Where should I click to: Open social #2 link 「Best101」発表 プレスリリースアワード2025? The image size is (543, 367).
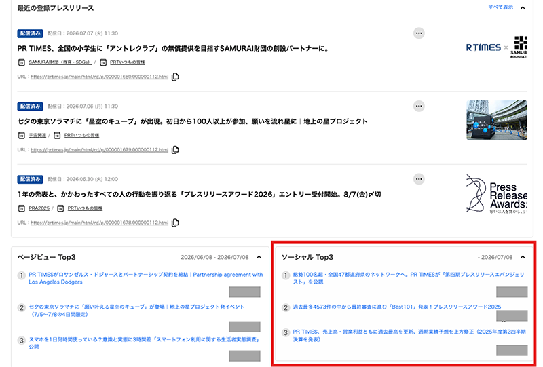point(397,307)
